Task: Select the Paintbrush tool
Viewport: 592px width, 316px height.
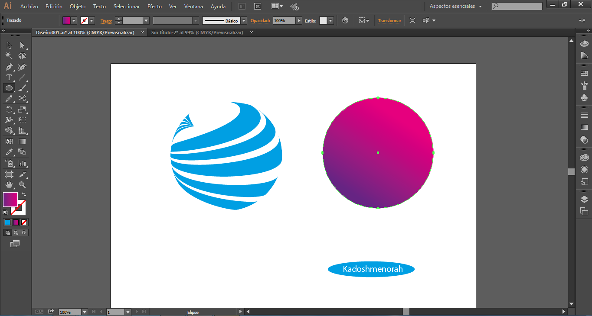Action: (22, 88)
